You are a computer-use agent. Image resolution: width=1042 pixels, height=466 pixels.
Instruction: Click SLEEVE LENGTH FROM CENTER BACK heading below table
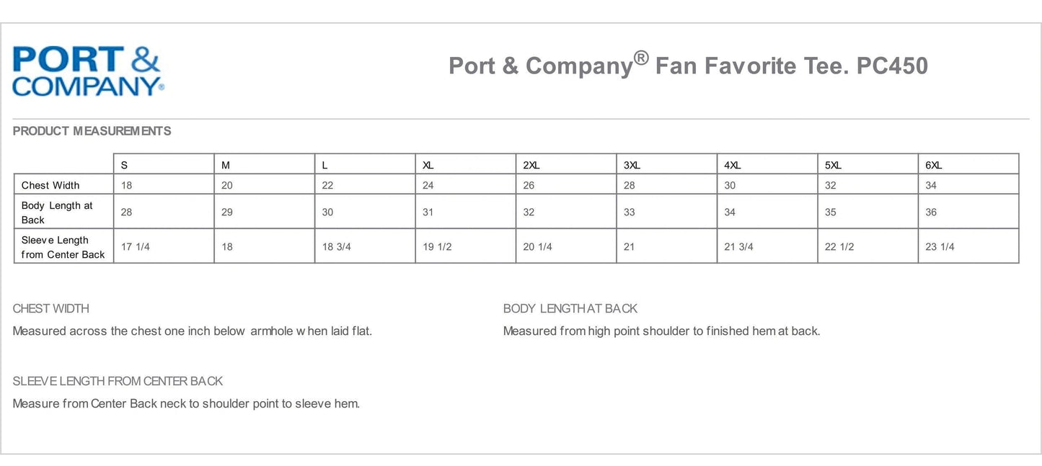tap(118, 381)
